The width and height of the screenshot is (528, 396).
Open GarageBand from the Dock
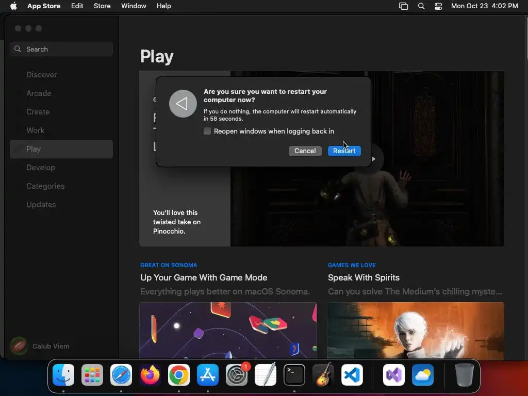[323, 375]
